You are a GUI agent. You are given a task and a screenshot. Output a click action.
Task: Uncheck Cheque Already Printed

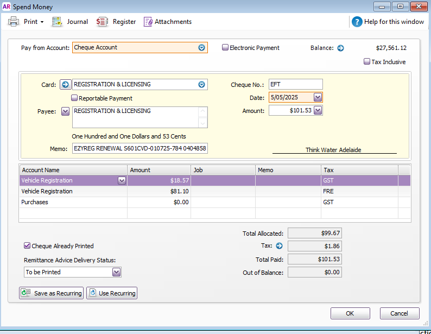(x=27, y=246)
